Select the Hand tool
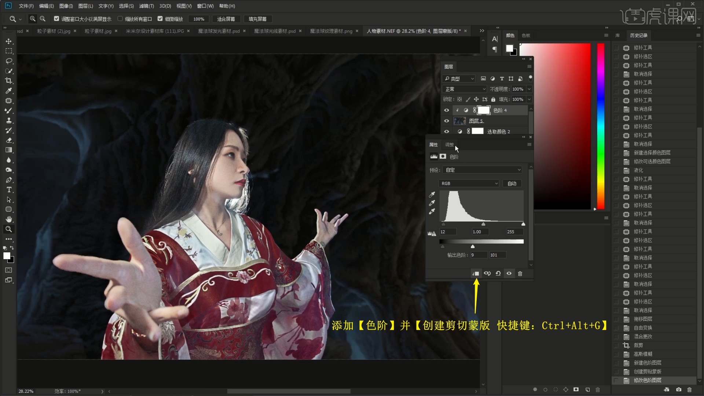704x396 pixels. [9, 219]
